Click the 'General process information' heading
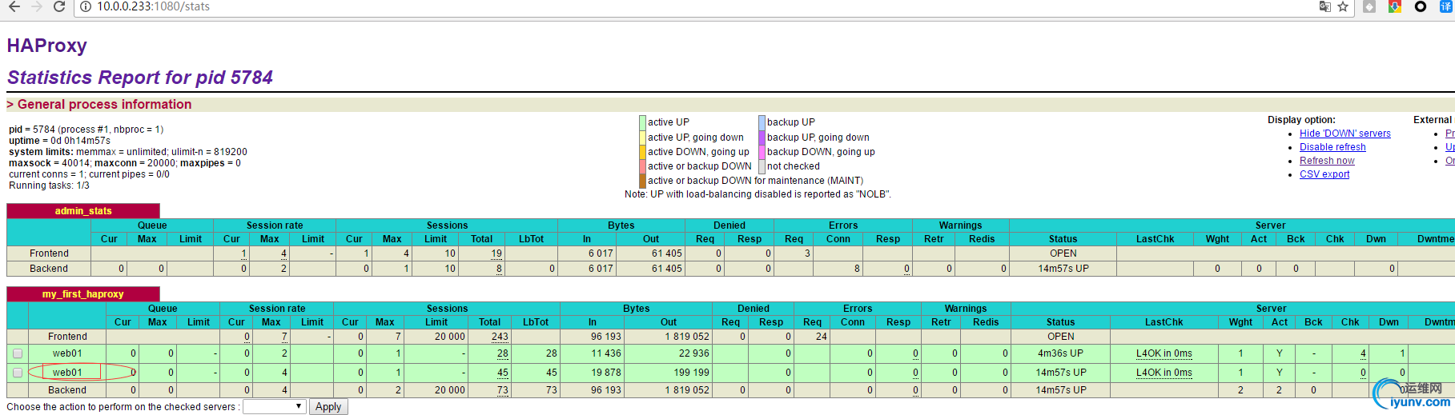The height and width of the screenshot is (415, 1455). [104, 105]
